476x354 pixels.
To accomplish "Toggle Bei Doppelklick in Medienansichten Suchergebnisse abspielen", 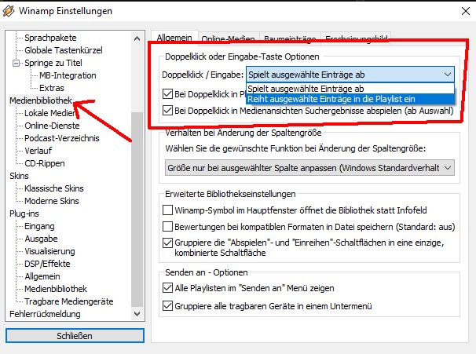I will coord(167,111).
